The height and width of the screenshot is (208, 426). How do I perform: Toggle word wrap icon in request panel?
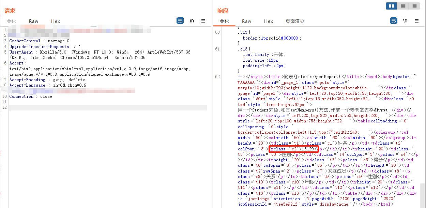180,21
